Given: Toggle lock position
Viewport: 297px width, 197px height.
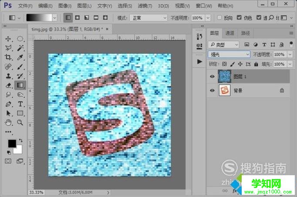Looking at the screenshot, I should pos(240,64).
